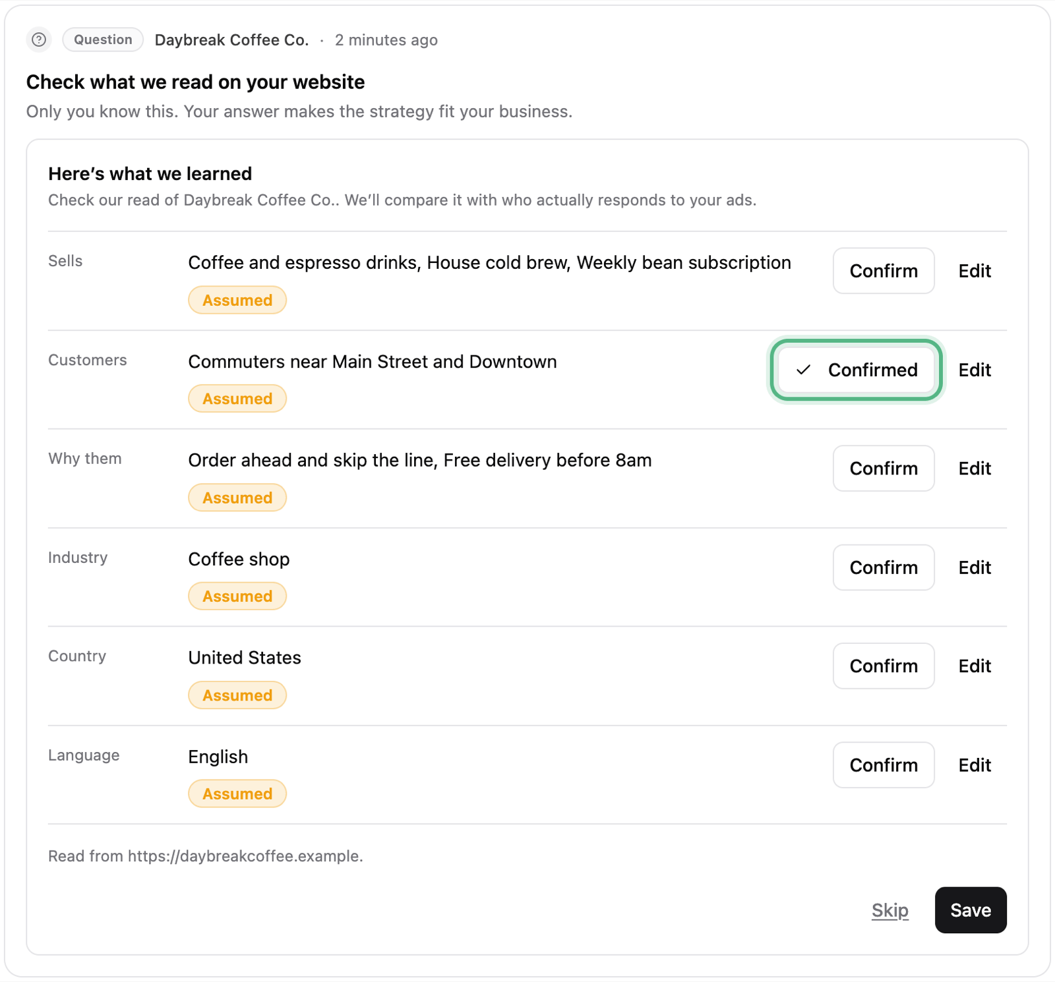Confirm the Sells row

(884, 271)
